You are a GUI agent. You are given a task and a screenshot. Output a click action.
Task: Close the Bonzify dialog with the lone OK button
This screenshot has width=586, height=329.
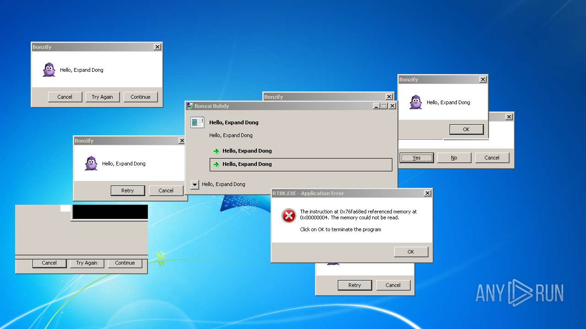(x=483, y=80)
